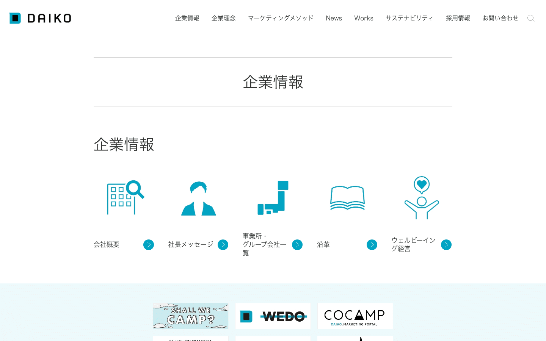The width and height of the screenshot is (546, 341).
Task: Open the SHALL WE CAMP? banner
Action: coord(191,316)
